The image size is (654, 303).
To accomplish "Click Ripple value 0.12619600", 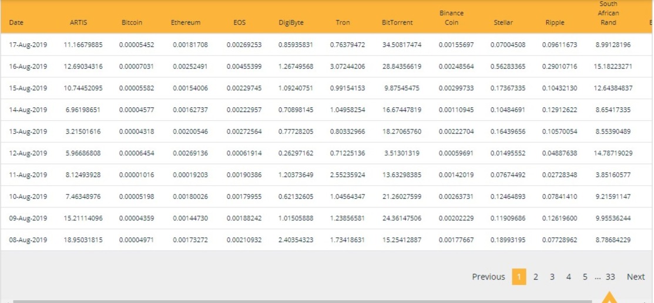I will coord(559,217).
